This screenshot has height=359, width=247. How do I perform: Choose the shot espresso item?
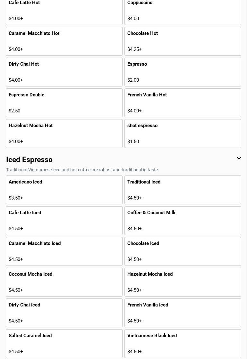(x=183, y=134)
